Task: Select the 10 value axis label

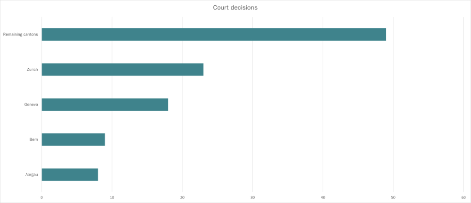Action: click(x=112, y=197)
